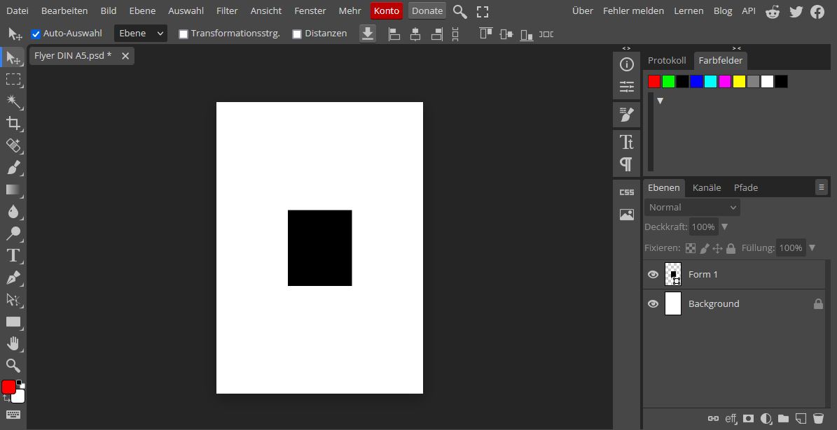Screen dimensions: 837x430
Task: Click the red Konto button
Action: pos(386,10)
